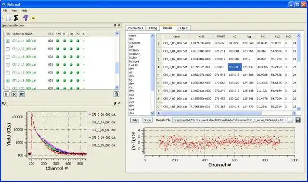Open the View menu
This screenshot has height=182, width=308.
14,11
